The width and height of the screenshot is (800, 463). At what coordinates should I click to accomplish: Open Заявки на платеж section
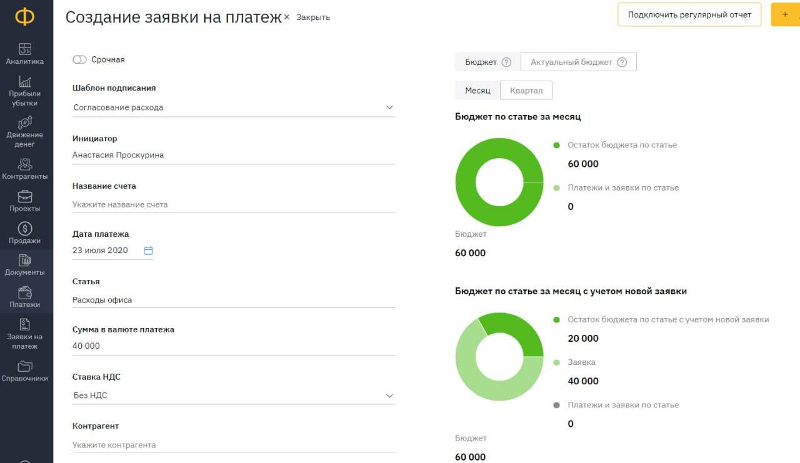[25, 334]
